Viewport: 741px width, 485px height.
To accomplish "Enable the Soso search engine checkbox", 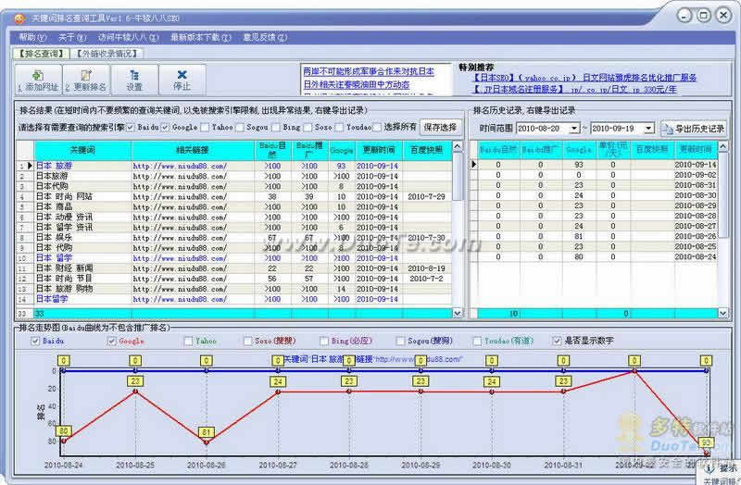I will [308, 128].
